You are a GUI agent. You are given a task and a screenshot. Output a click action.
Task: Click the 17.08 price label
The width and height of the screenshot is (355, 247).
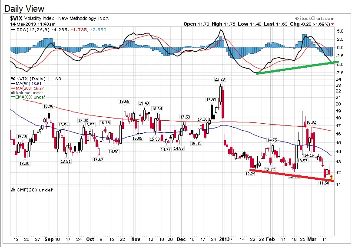coord(83,121)
